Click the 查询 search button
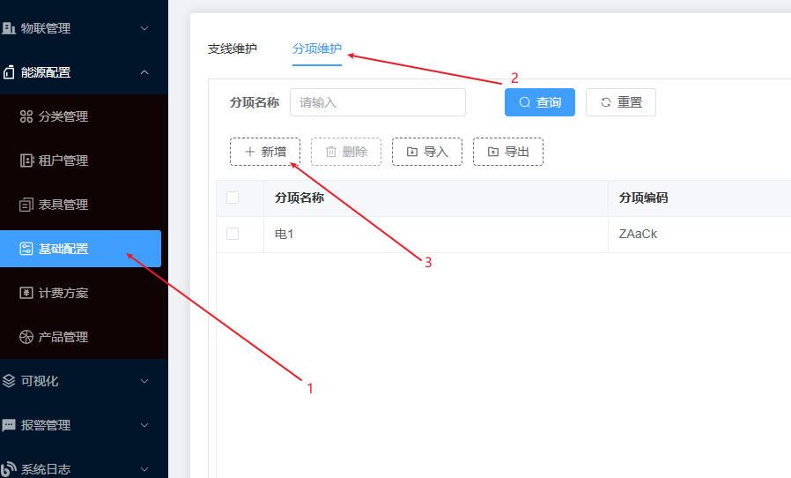 pyautogui.click(x=540, y=102)
